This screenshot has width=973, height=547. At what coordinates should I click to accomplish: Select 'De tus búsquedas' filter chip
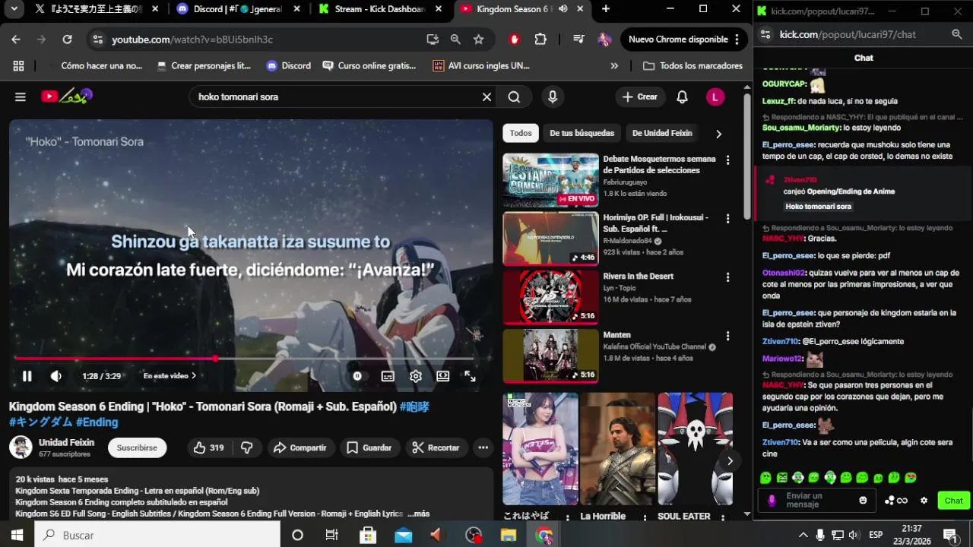click(582, 133)
